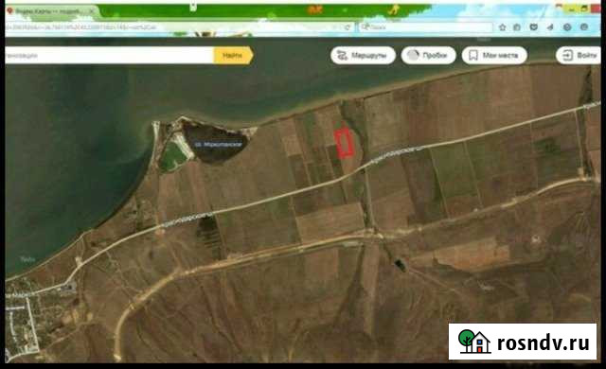Close the Yandex Maps tab
Image resolution: width=606 pixels, height=369 pixels.
[x=92, y=11]
